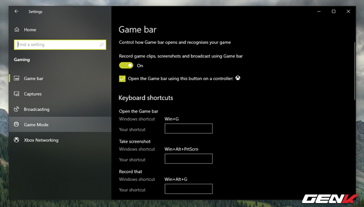The width and height of the screenshot is (364, 207).
Task: Click the Captures sidebar icon
Action: point(16,94)
